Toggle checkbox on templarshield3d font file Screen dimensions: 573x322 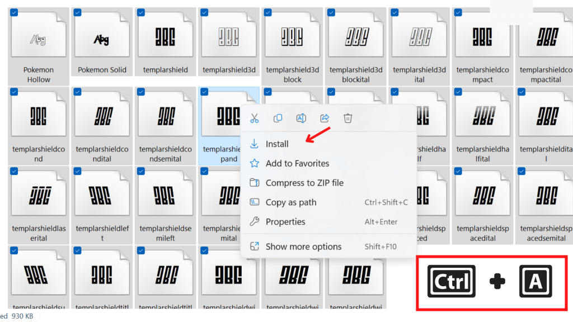coord(204,12)
